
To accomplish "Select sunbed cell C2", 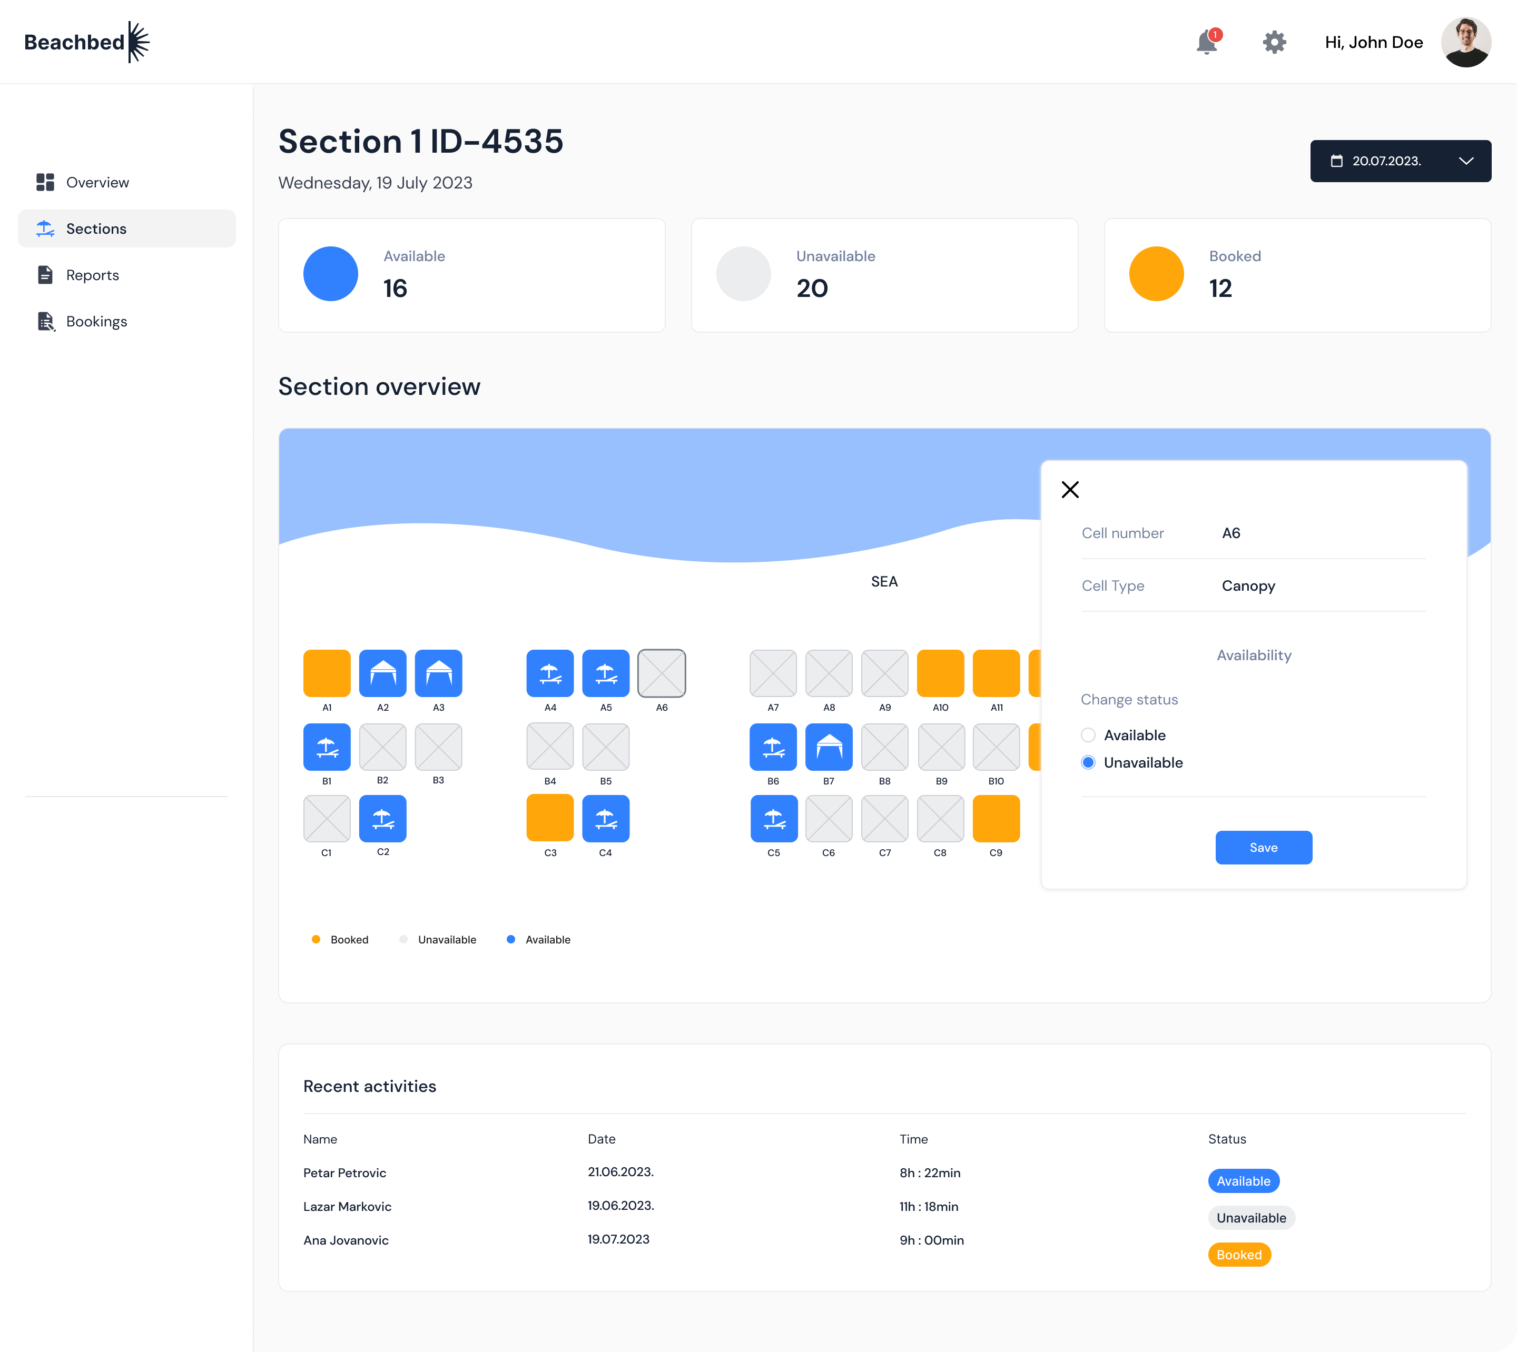I will [383, 819].
